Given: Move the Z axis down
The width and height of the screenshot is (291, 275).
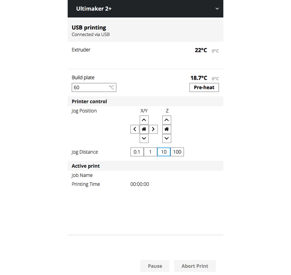Looking at the screenshot, I should [167, 139].
